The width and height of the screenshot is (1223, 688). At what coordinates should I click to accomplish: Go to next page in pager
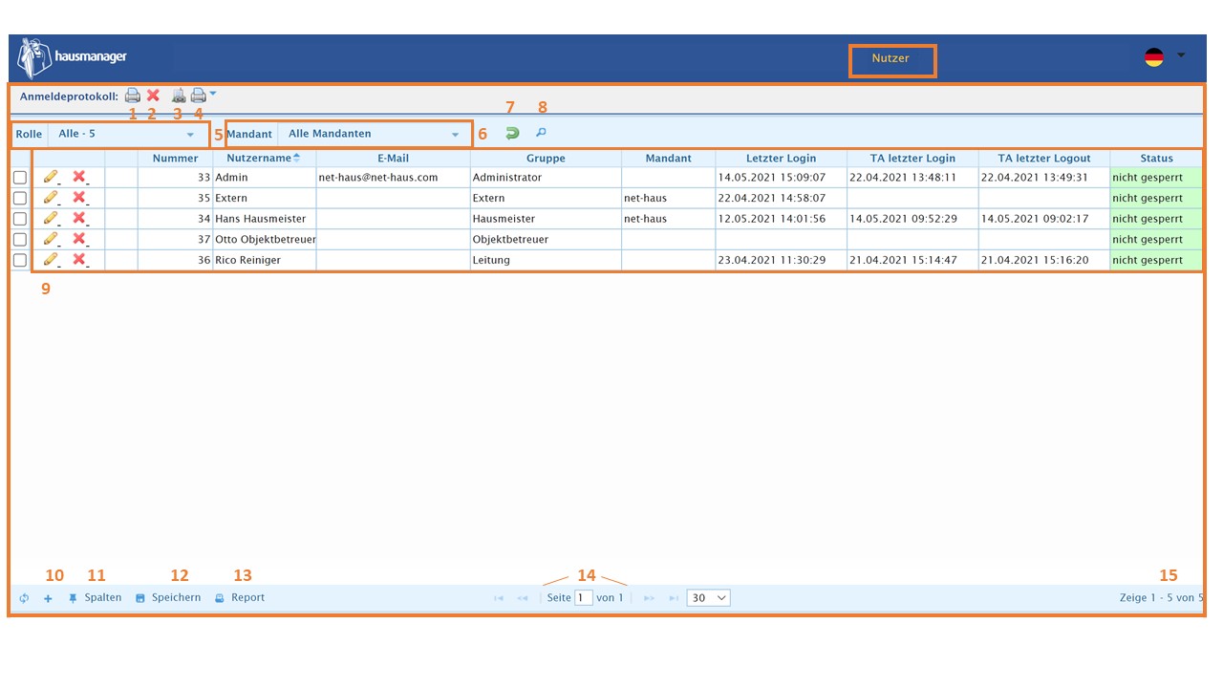click(650, 598)
